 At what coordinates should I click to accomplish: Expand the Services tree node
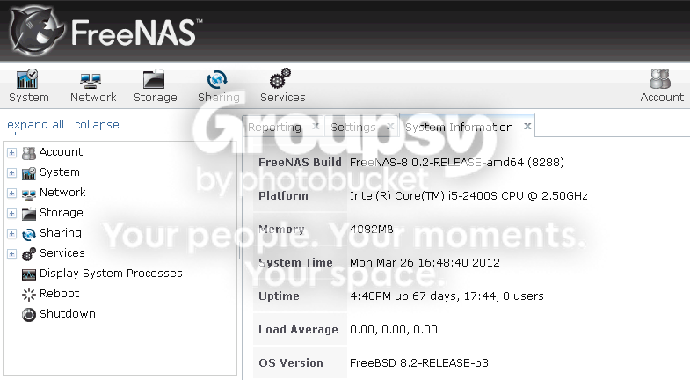click(x=12, y=254)
